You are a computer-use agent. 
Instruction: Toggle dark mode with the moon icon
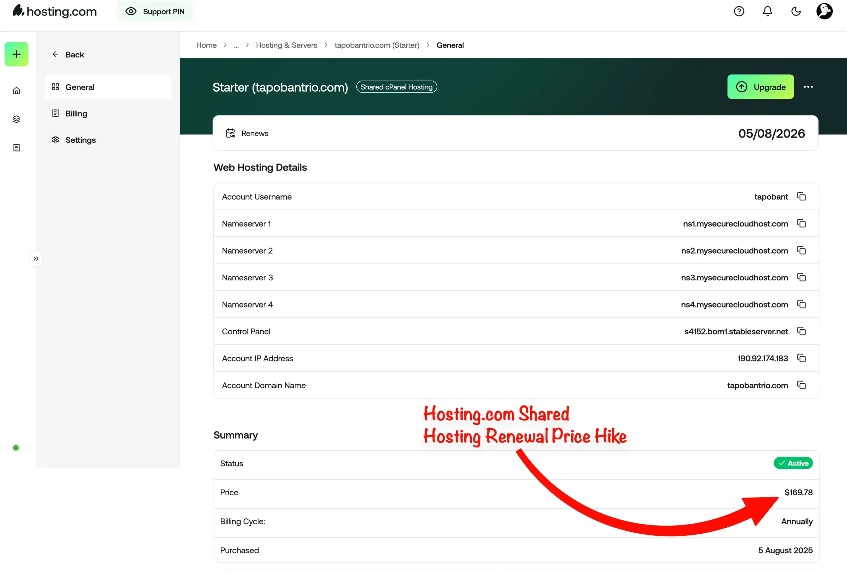pyautogui.click(x=796, y=11)
